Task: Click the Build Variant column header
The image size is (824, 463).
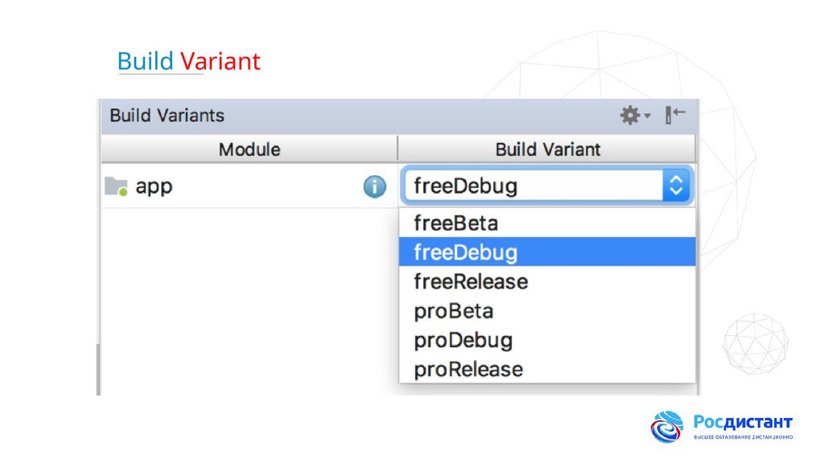Action: click(x=547, y=150)
